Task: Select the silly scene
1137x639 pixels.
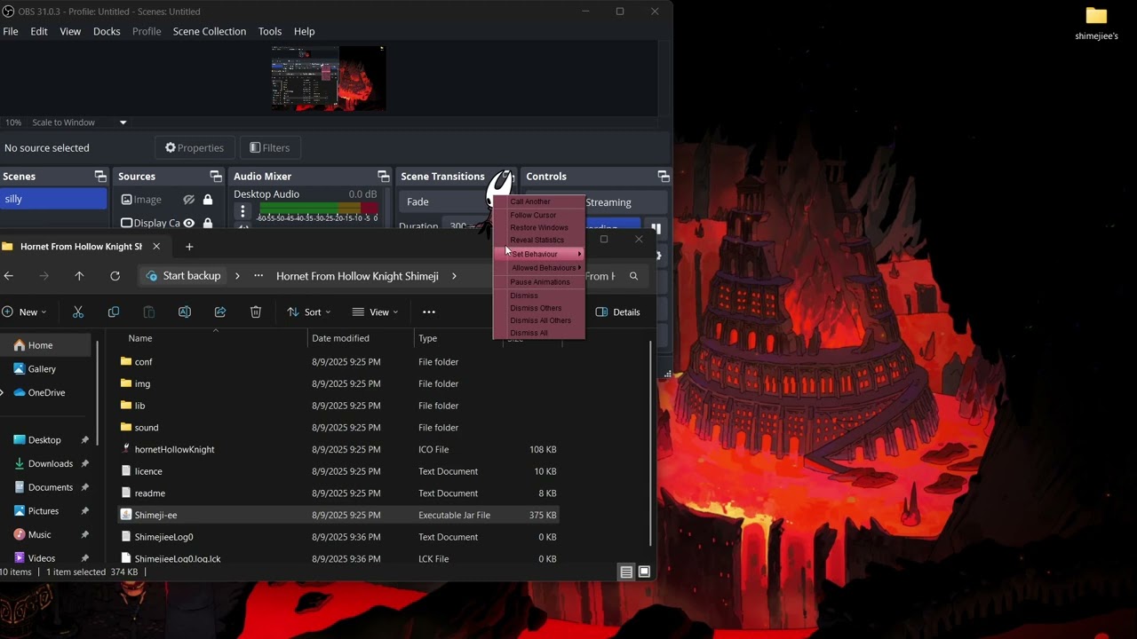Action: point(53,199)
